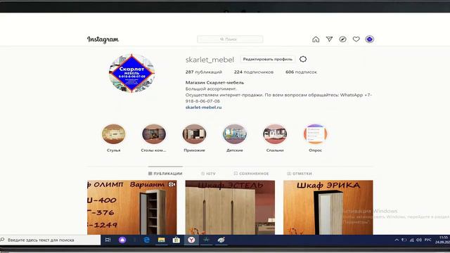Switch to the IGTV tab

click(208, 174)
